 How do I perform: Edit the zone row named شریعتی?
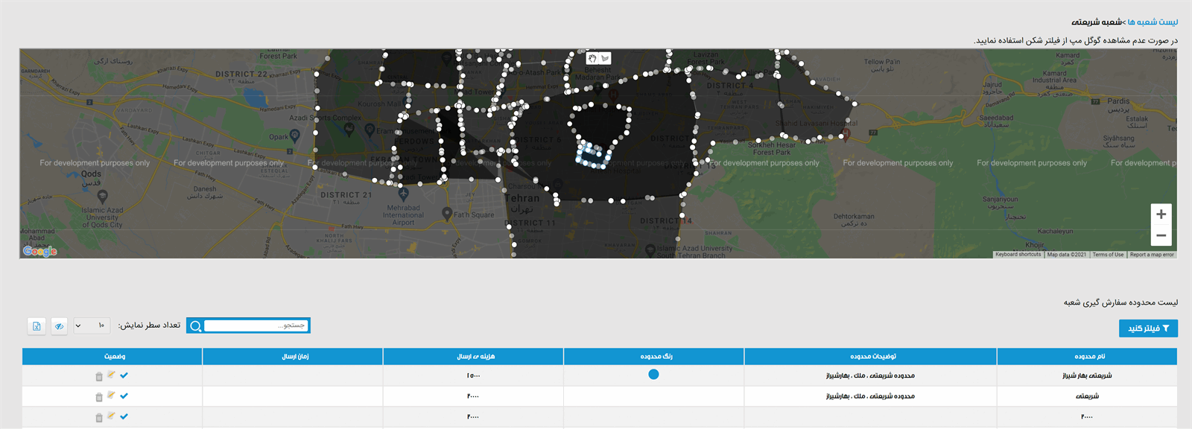tap(111, 395)
